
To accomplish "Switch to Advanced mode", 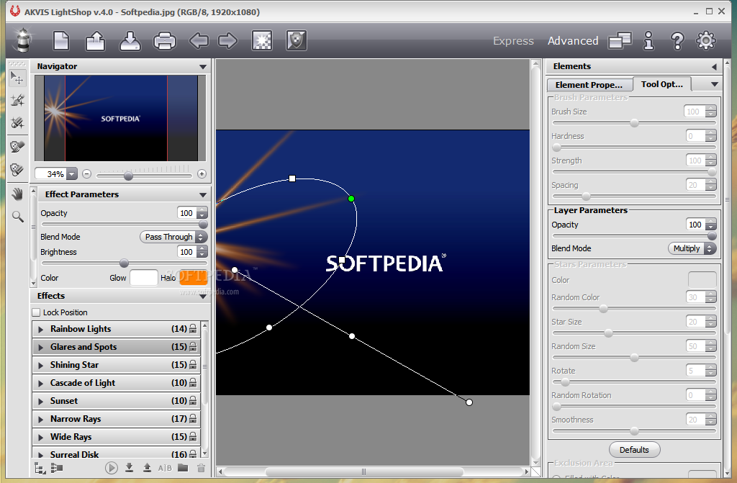I will coord(573,41).
